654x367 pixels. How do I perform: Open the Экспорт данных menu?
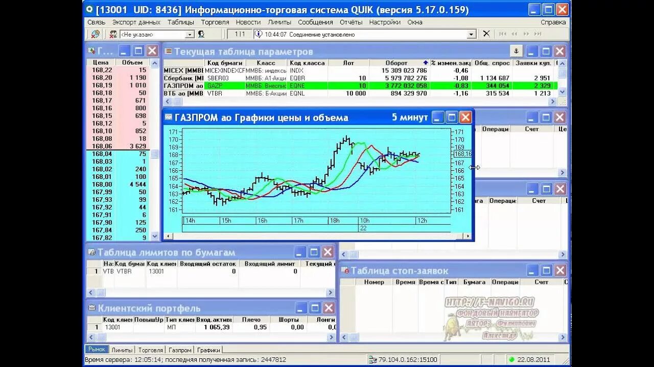[136, 22]
